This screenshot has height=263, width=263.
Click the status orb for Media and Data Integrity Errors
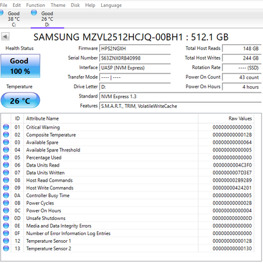[6, 226]
